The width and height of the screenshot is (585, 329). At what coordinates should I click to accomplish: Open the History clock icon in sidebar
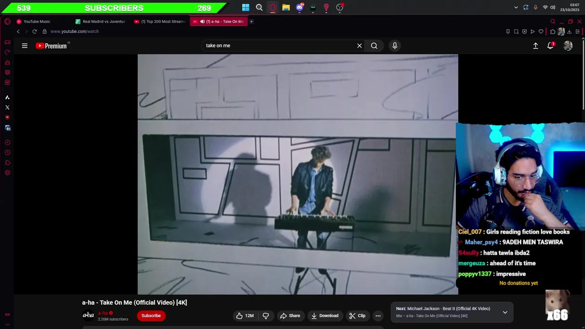point(7,153)
